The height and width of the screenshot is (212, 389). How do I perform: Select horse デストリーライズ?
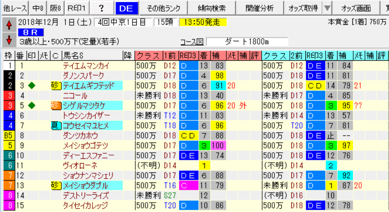pyautogui.click(x=86, y=196)
